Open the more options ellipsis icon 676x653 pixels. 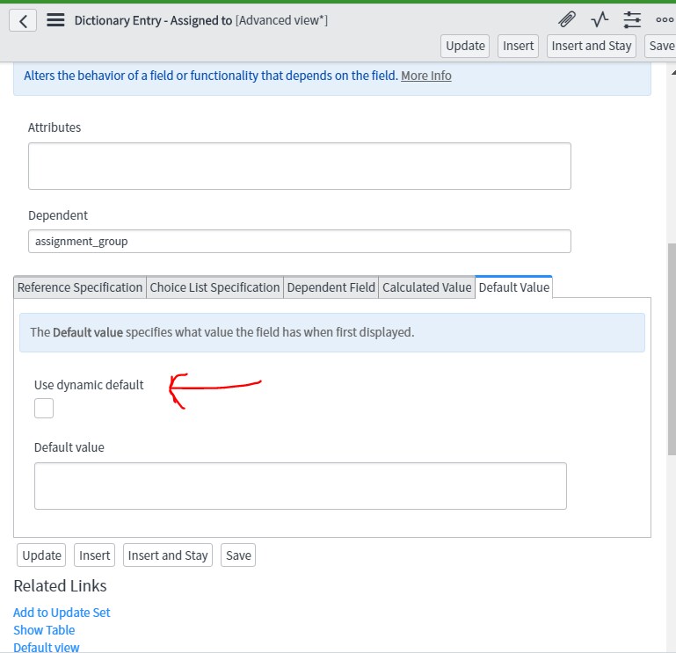[665, 19]
